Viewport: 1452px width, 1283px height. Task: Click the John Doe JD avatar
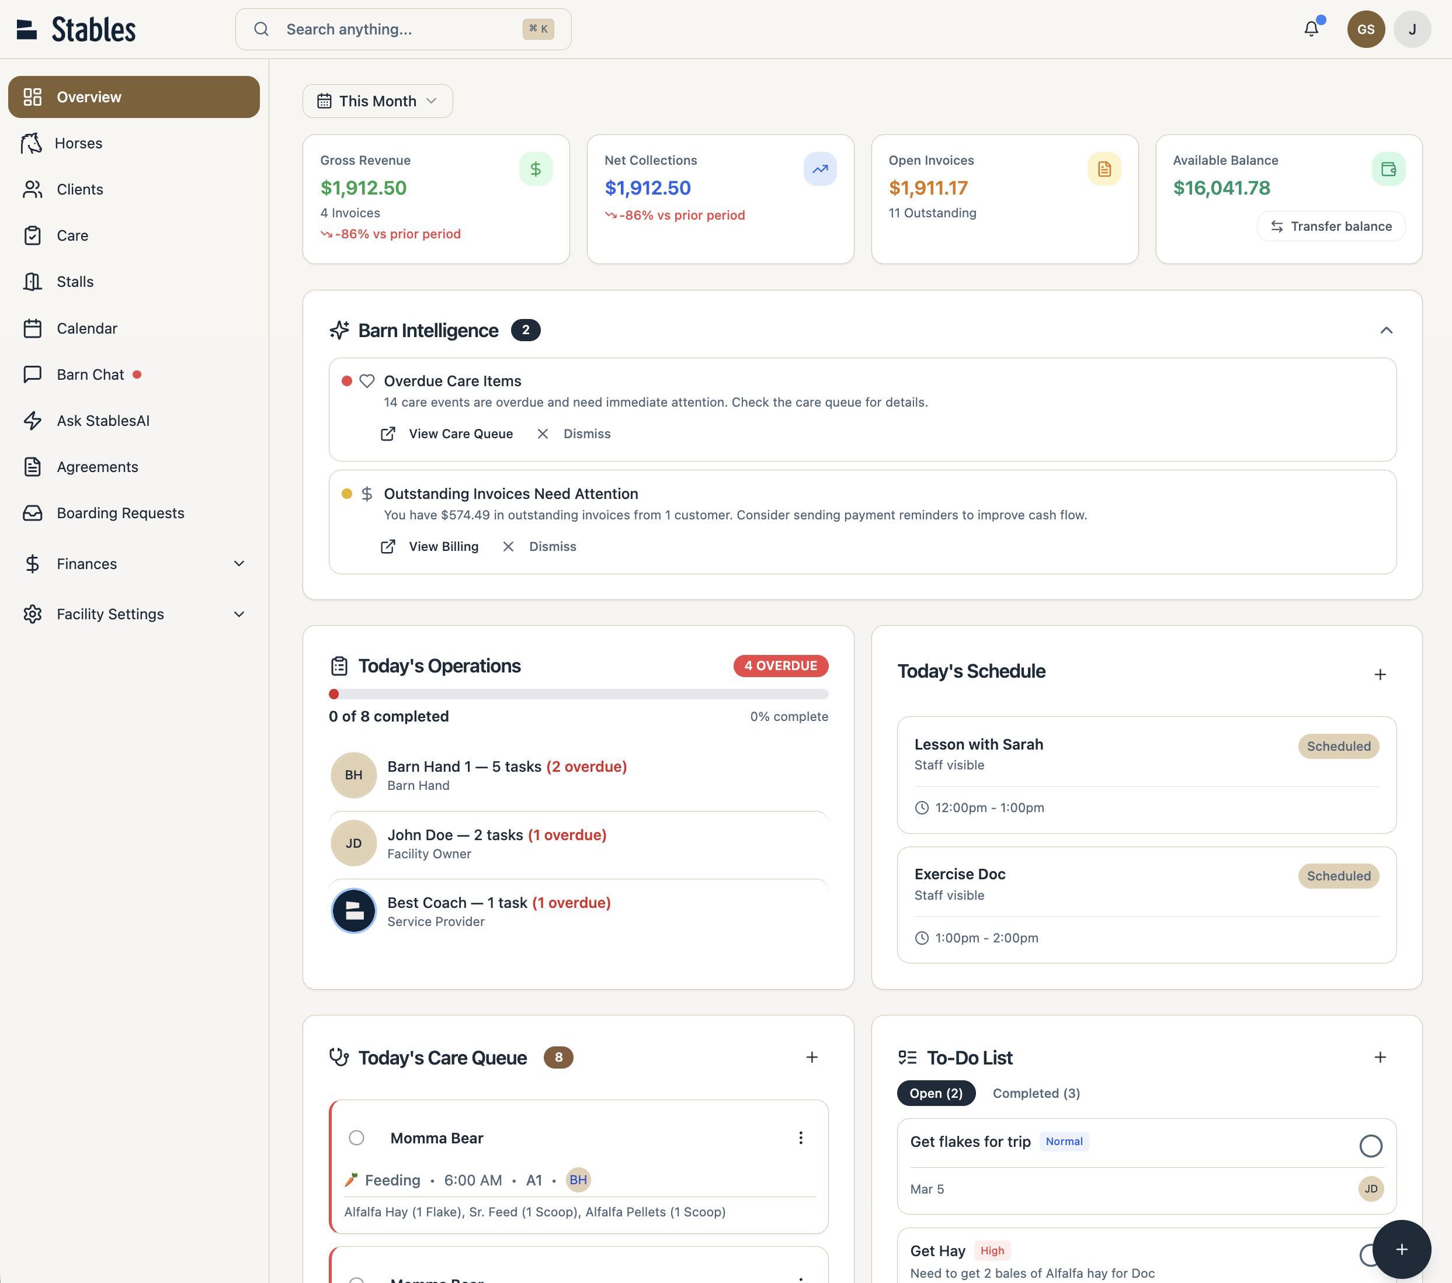tap(353, 843)
